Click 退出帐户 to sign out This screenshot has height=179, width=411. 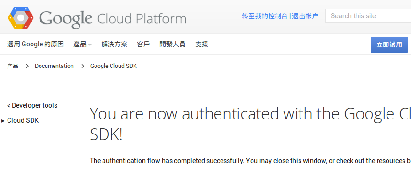(305, 16)
